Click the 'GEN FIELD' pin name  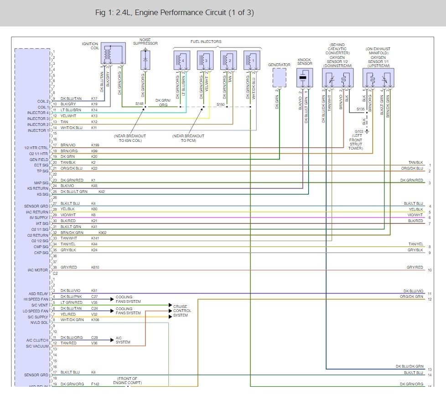click(x=39, y=160)
